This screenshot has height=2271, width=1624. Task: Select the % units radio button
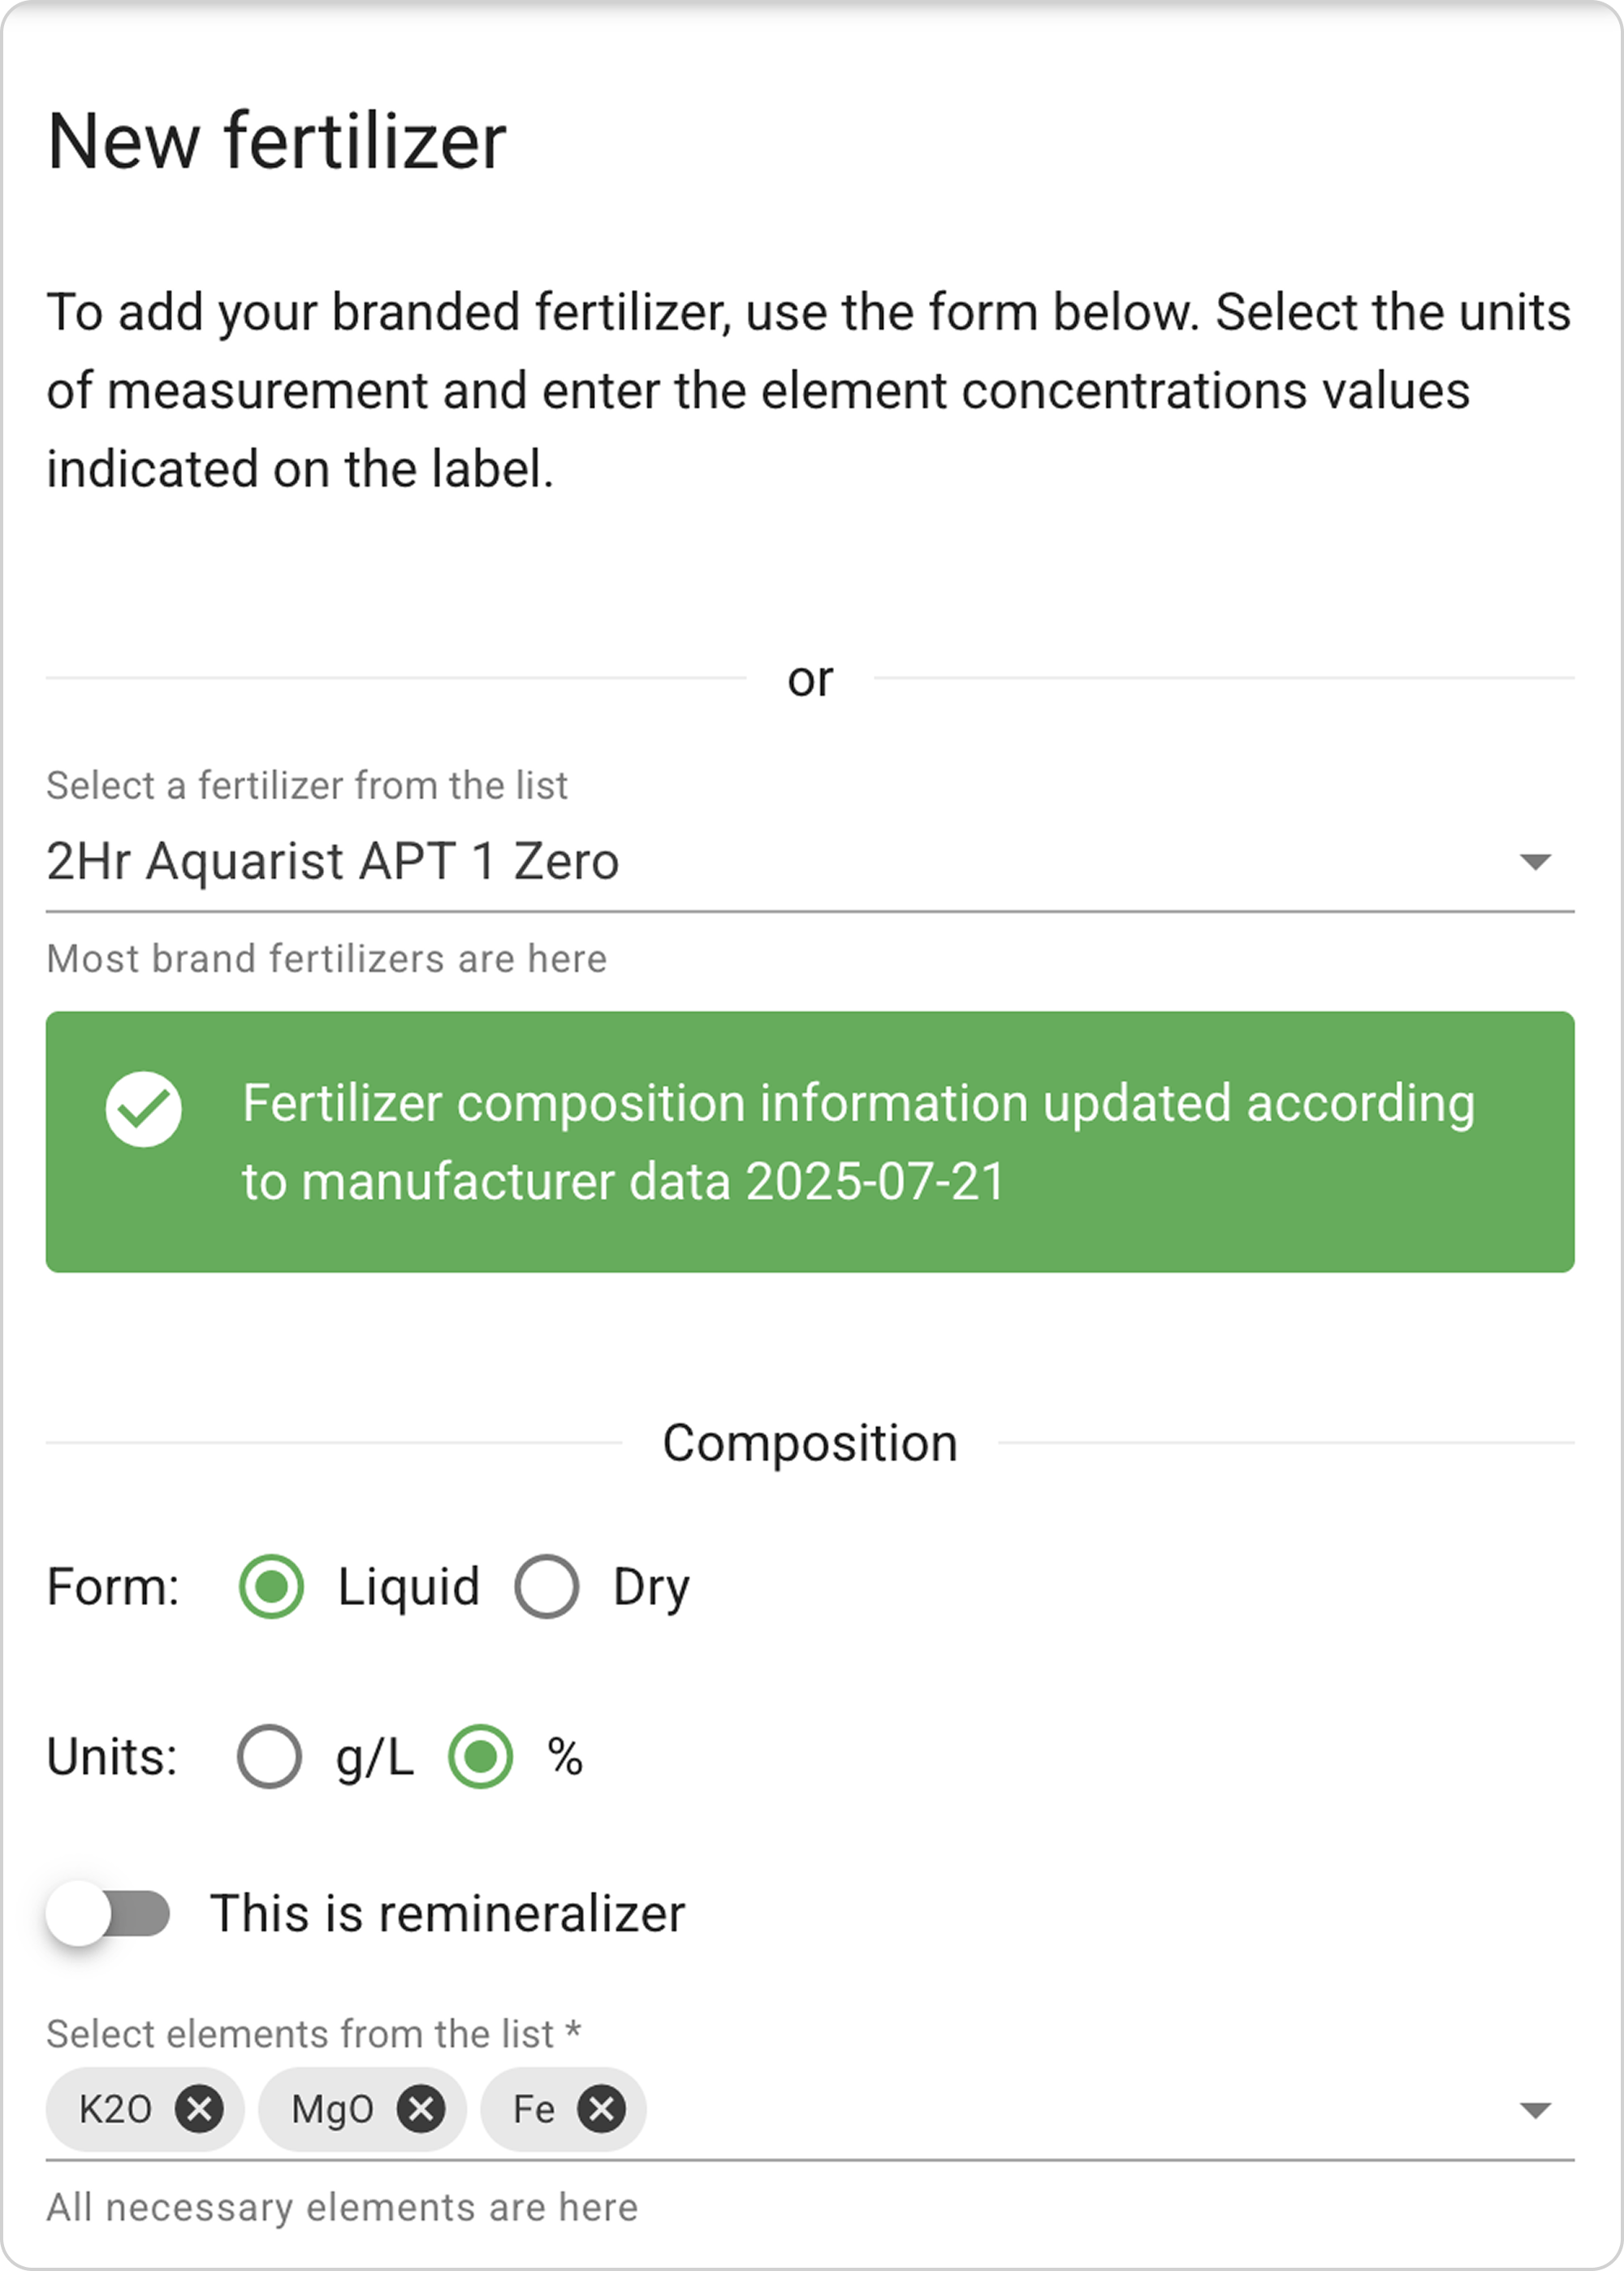[481, 1757]
